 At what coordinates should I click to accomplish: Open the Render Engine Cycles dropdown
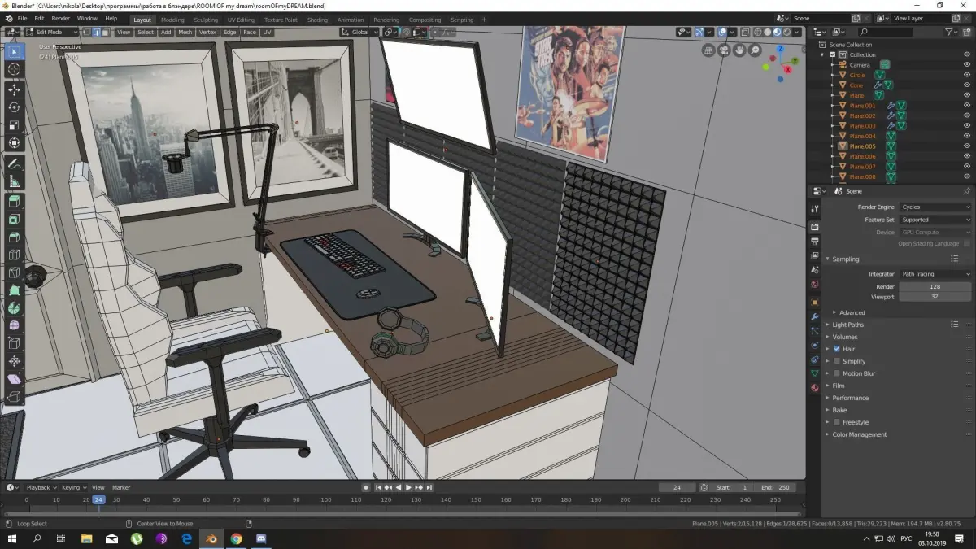935,207
